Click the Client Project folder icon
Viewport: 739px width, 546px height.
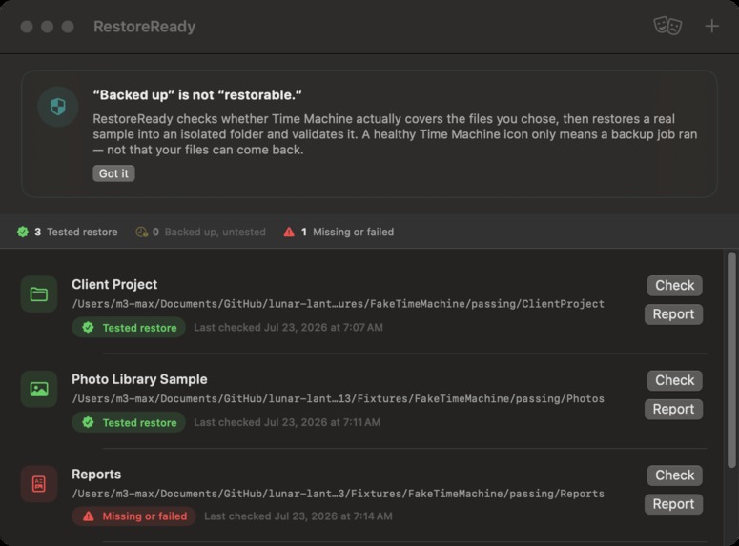pos(39,294)
